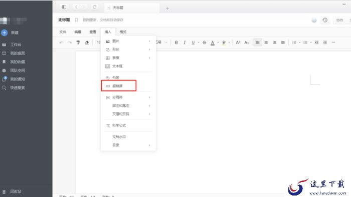
Task: Open the 文件 menu
Action: pos(63,32)
